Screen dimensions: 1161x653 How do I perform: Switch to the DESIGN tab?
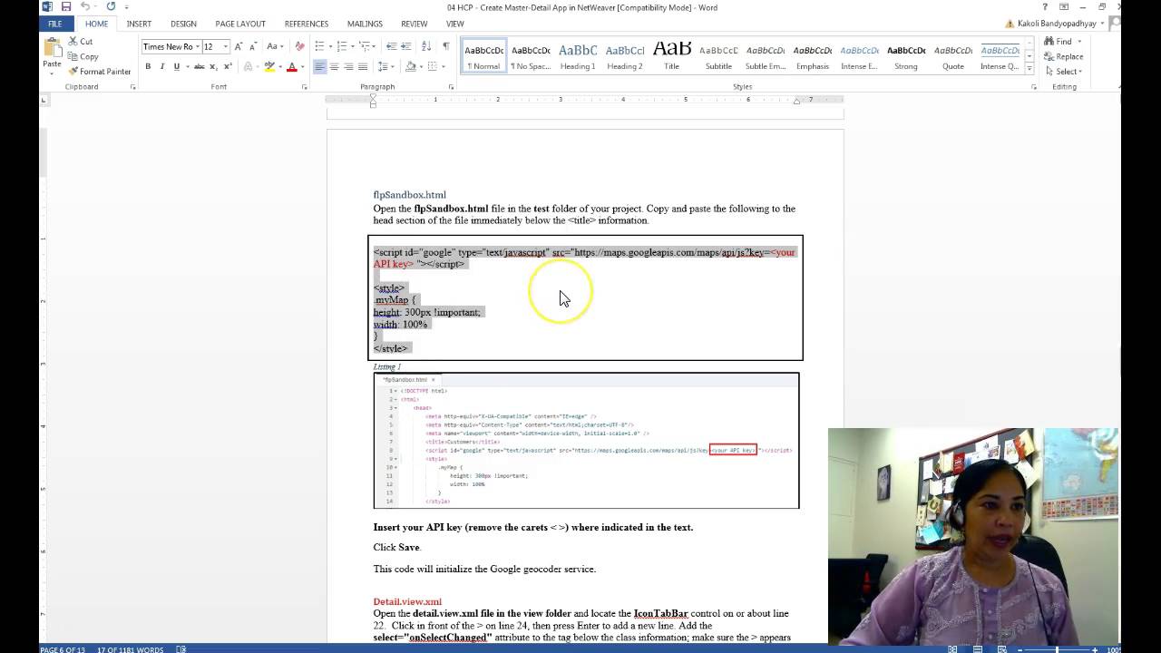pyautogui.click(x=183, y=24)
